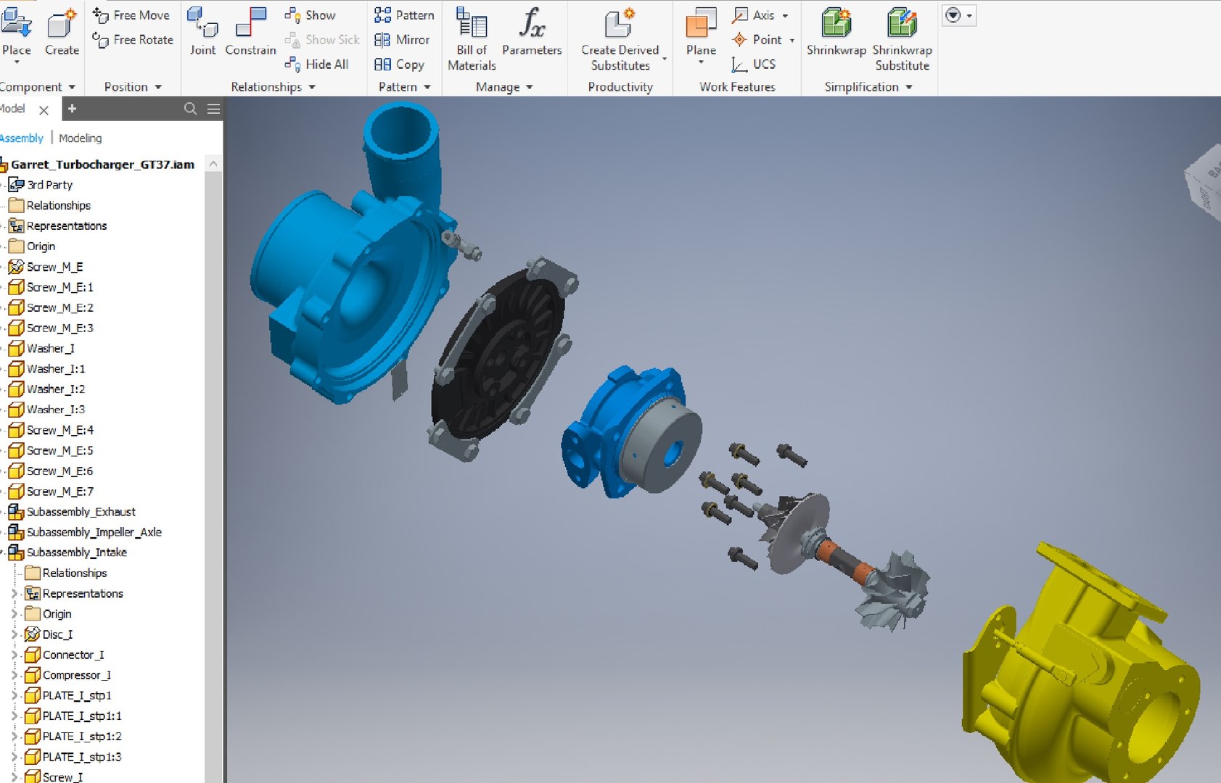Click the Create component icon
Viewport: 1221px width, 783px height.
[x=62, y=33]
